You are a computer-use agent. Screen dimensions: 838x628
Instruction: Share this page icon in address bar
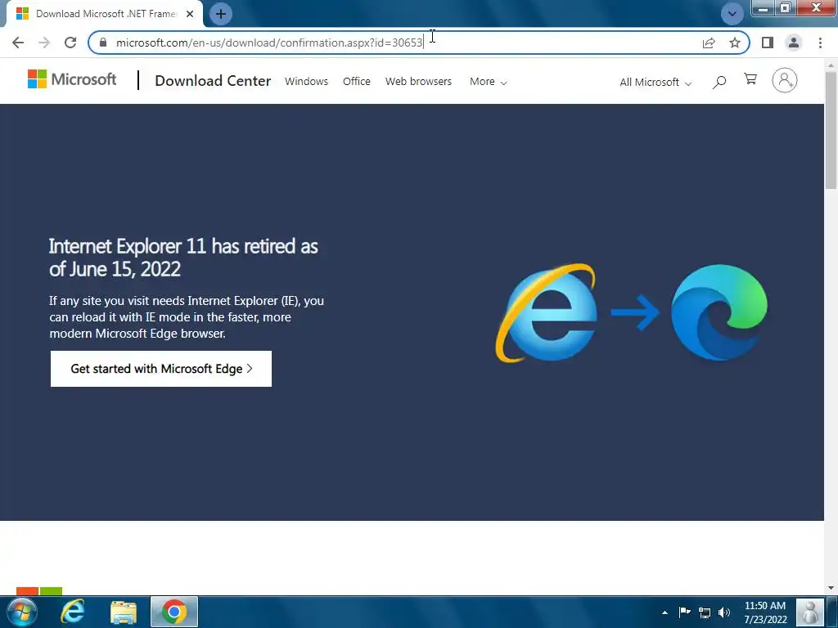(709, 43)
